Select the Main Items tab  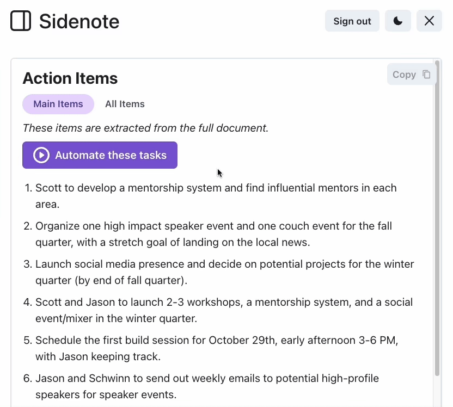(58, 104)
